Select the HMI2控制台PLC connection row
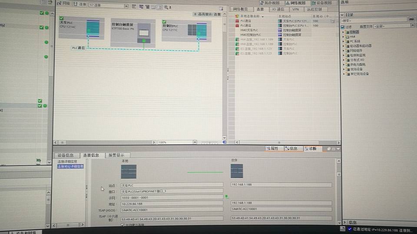The height and width of the screenshot is (234, 417). coord(285,35)
